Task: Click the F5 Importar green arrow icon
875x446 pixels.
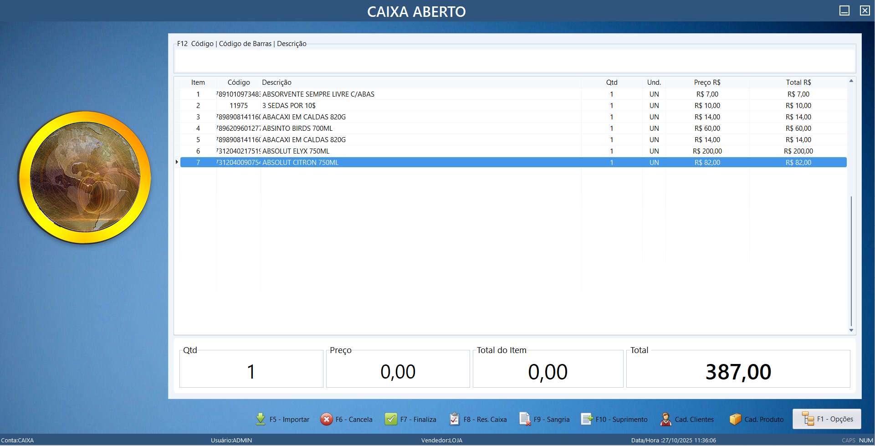Action: click(261, 419)
